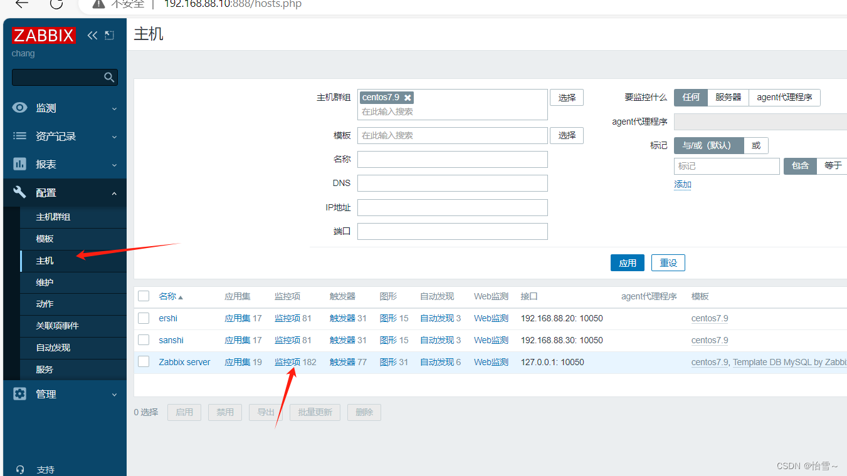The image size is (847, 476).
Task: Open 自动发现 submenu item
Action: click(x=73, y=348)
